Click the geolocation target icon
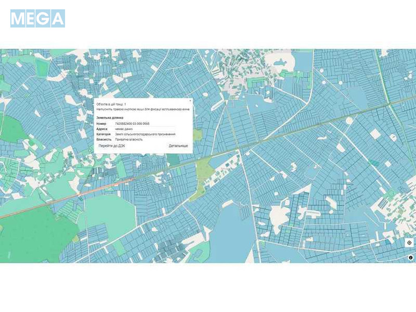This screenshot has height=312, width=416. [x=409, y=243]
